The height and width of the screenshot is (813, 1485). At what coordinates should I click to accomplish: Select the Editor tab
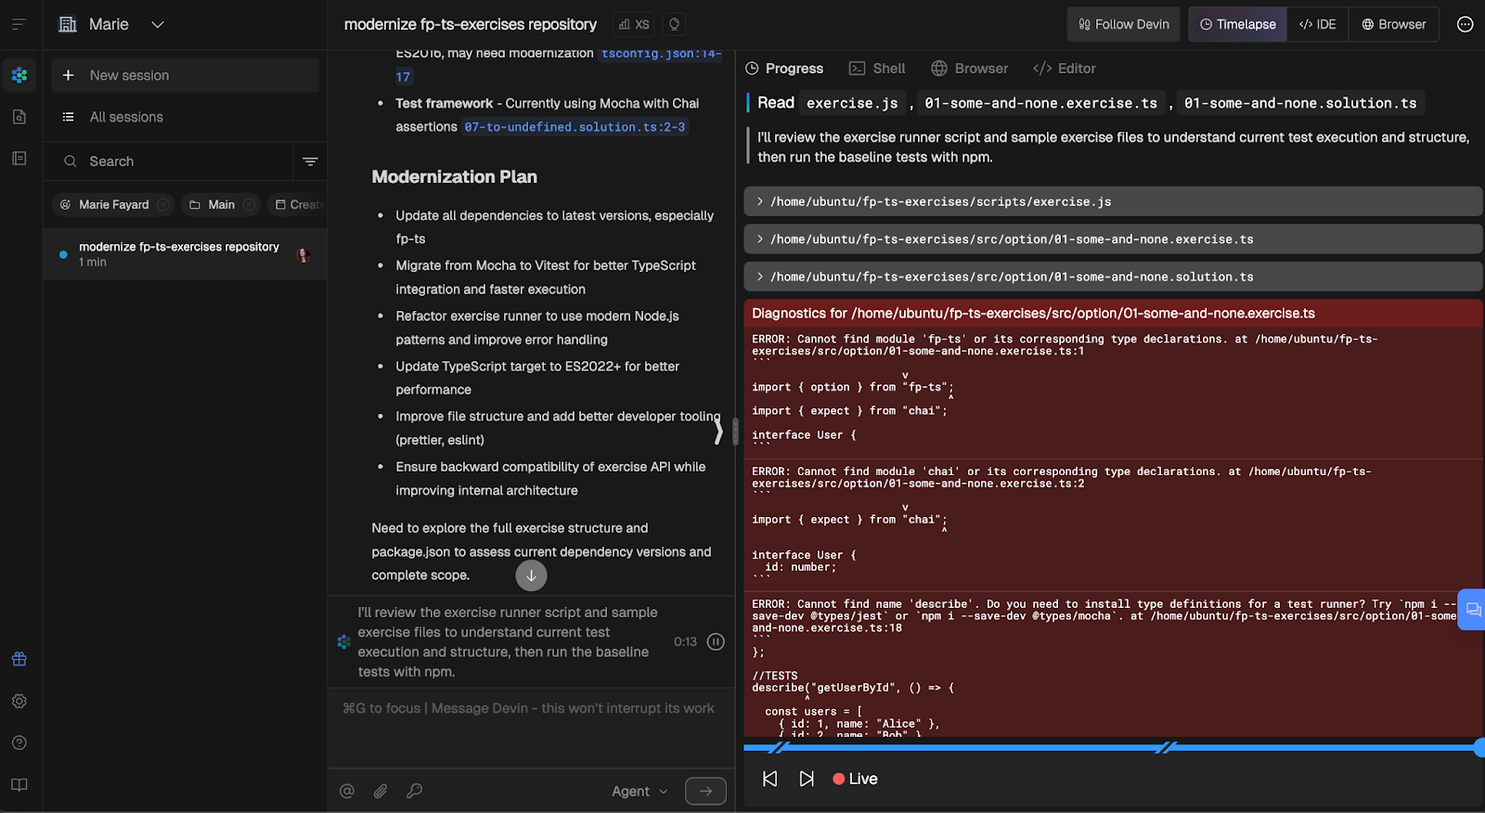[1065, 69]
